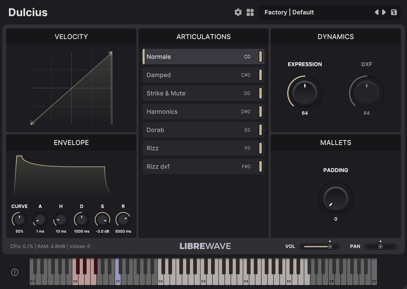407x289 pixels.
Task: Click the VOL slider handle
Action: [x=330, y=246]
